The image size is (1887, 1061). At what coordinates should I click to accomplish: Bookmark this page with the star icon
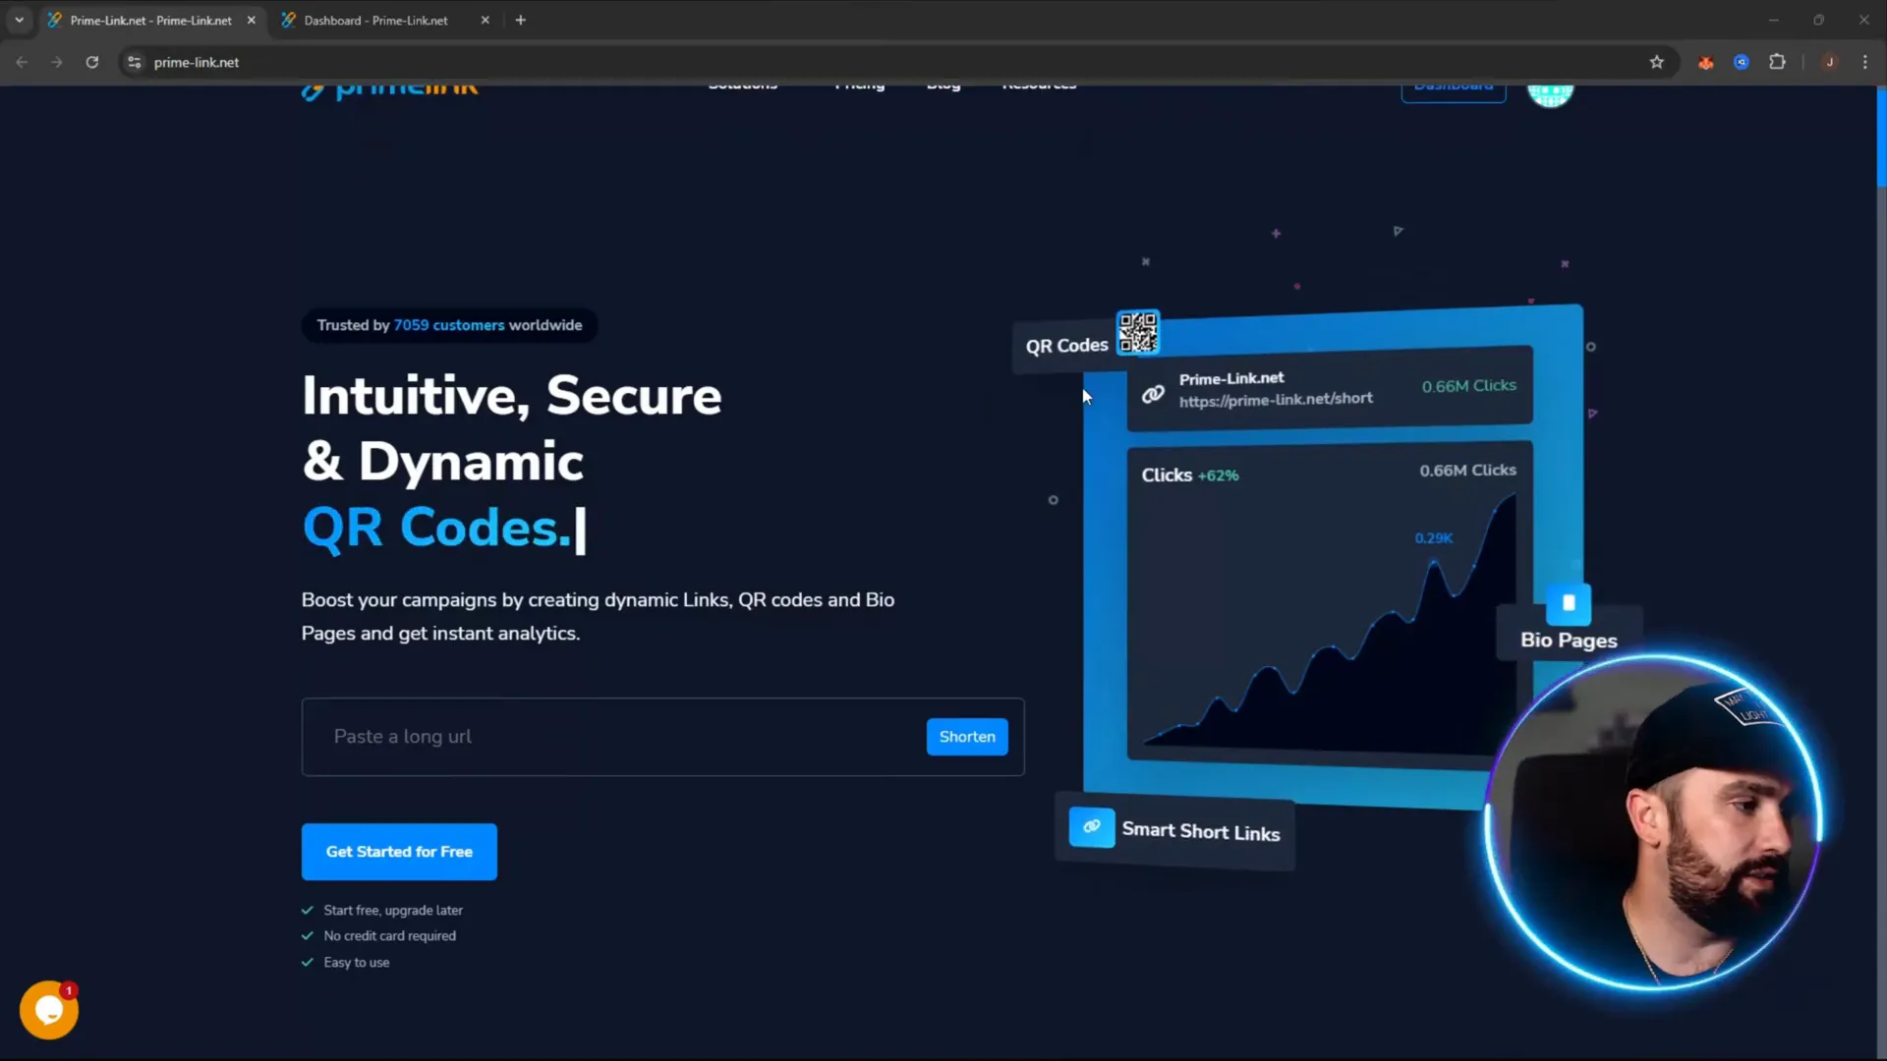click(x=1657, y=62)
